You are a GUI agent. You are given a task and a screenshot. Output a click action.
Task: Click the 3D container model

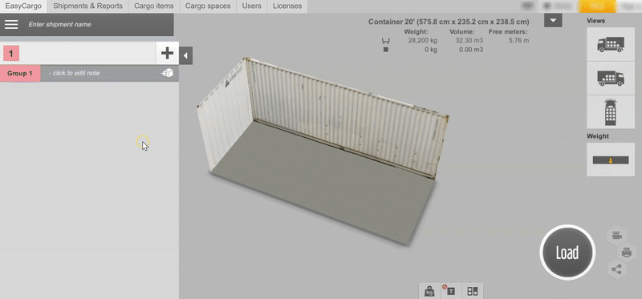(x=323, y=152)
